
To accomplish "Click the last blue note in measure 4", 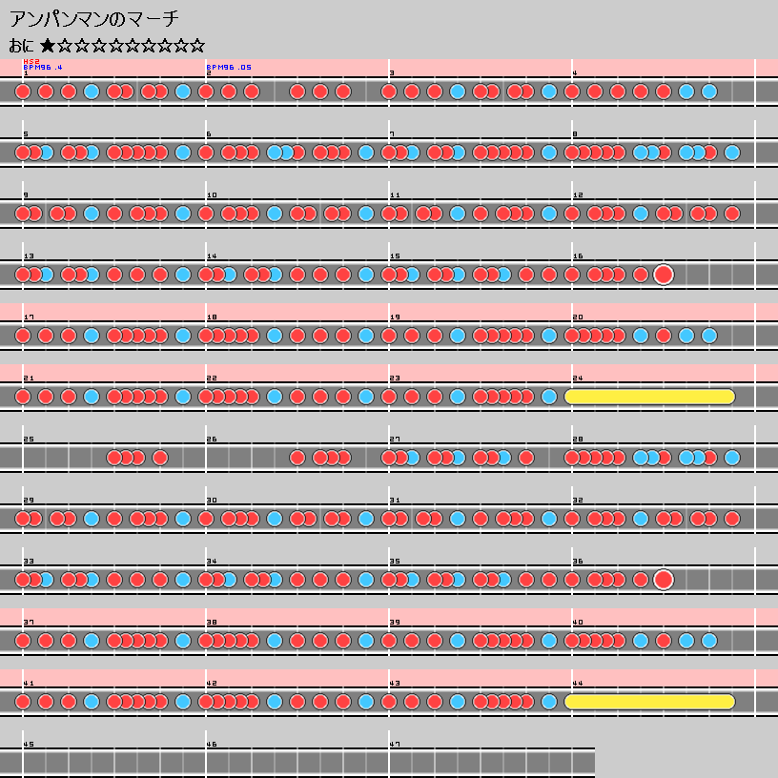I will pos(709,92).
